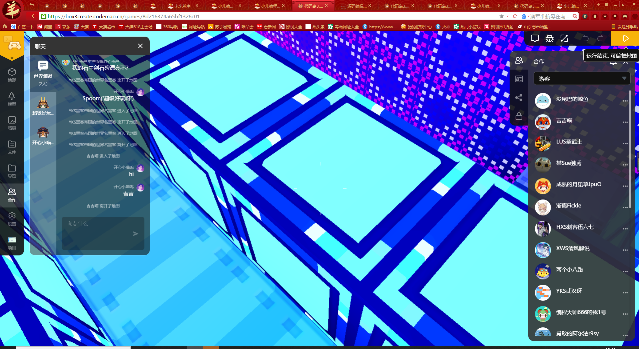Run the map with the play button
Image resolution: width=639 pixels, height=349 pixels.
(625, 38)
